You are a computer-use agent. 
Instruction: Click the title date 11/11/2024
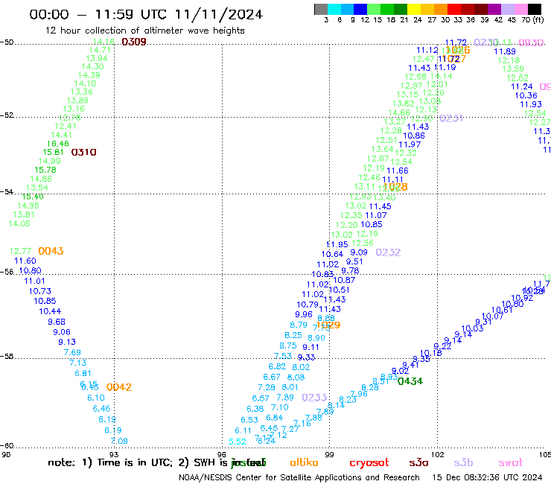pos(219,15)
